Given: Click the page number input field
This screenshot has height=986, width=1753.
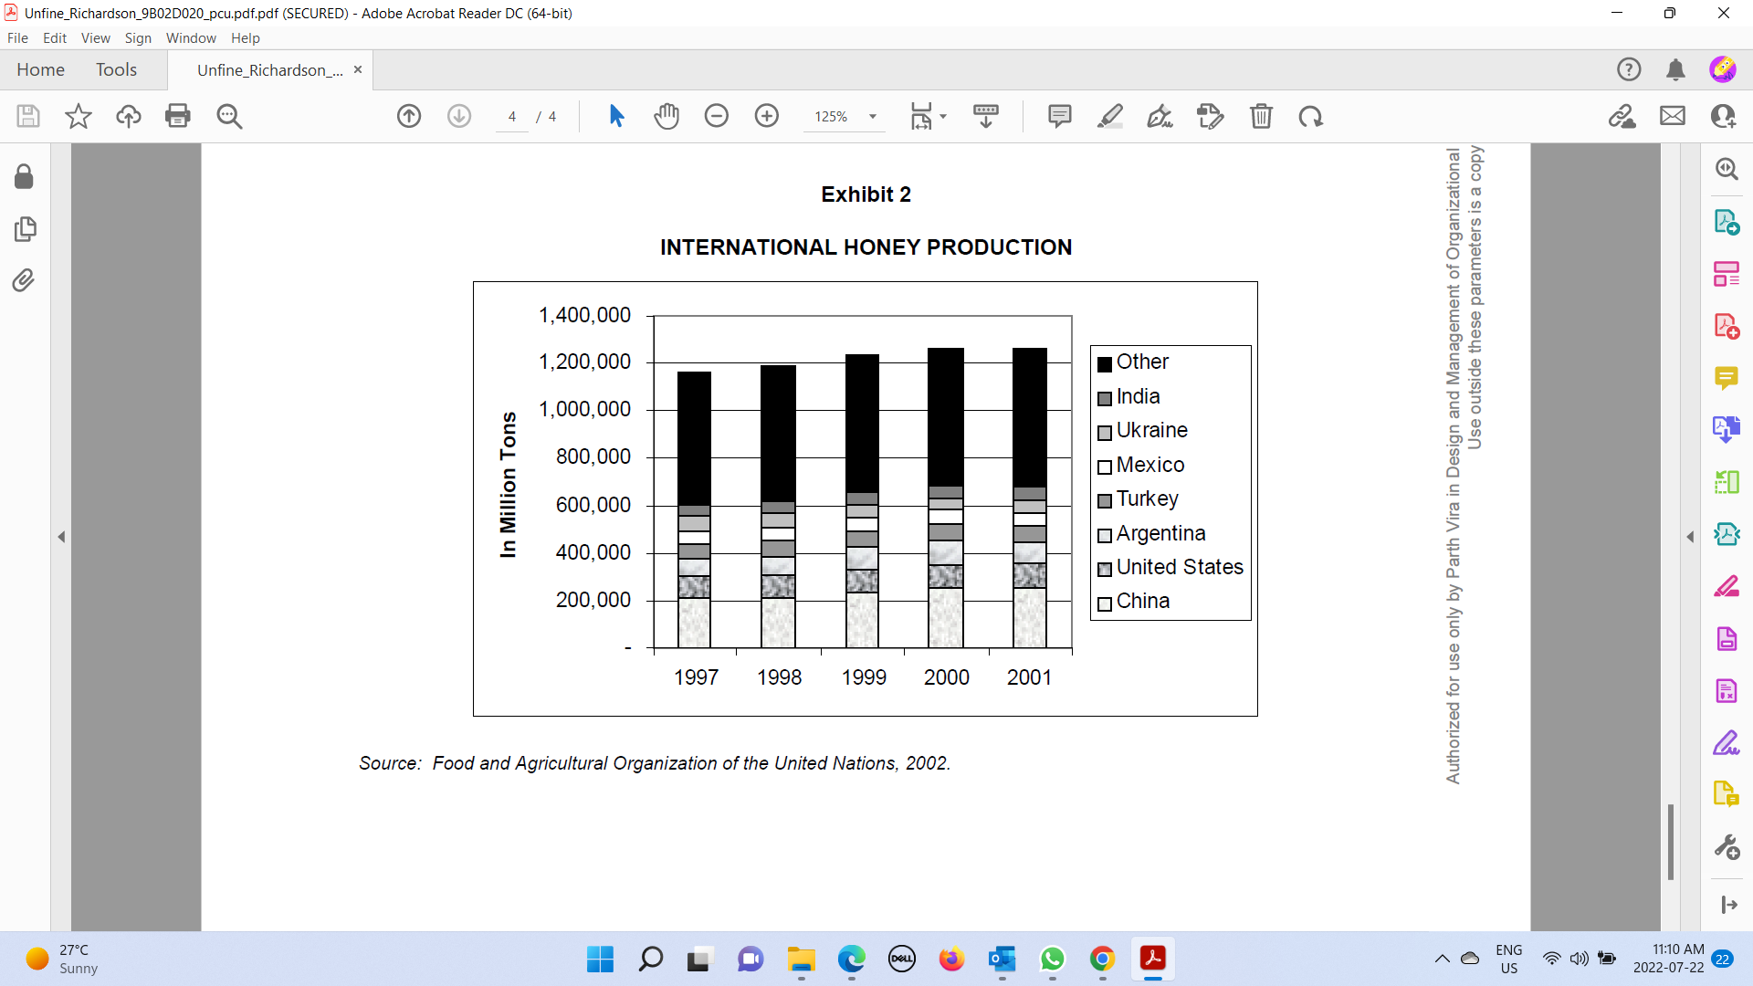Looking at the screenshot, I should 511,116.
